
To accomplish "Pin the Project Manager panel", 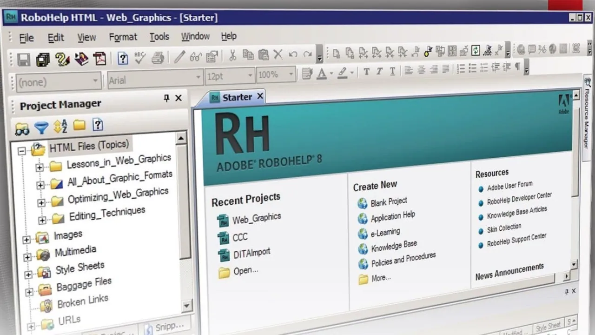I will [x=166, y=98].
